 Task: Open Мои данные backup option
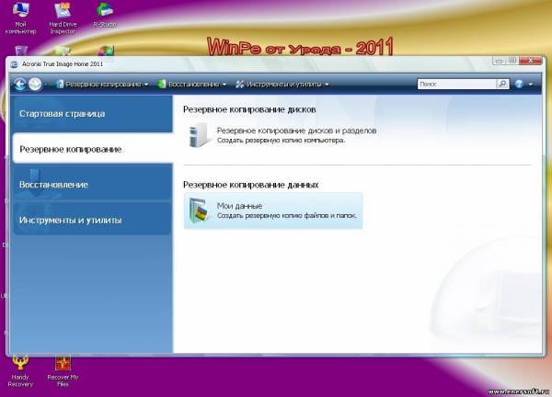pos(273,210)
